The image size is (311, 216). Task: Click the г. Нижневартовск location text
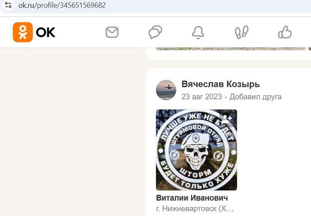click(195, 209)
